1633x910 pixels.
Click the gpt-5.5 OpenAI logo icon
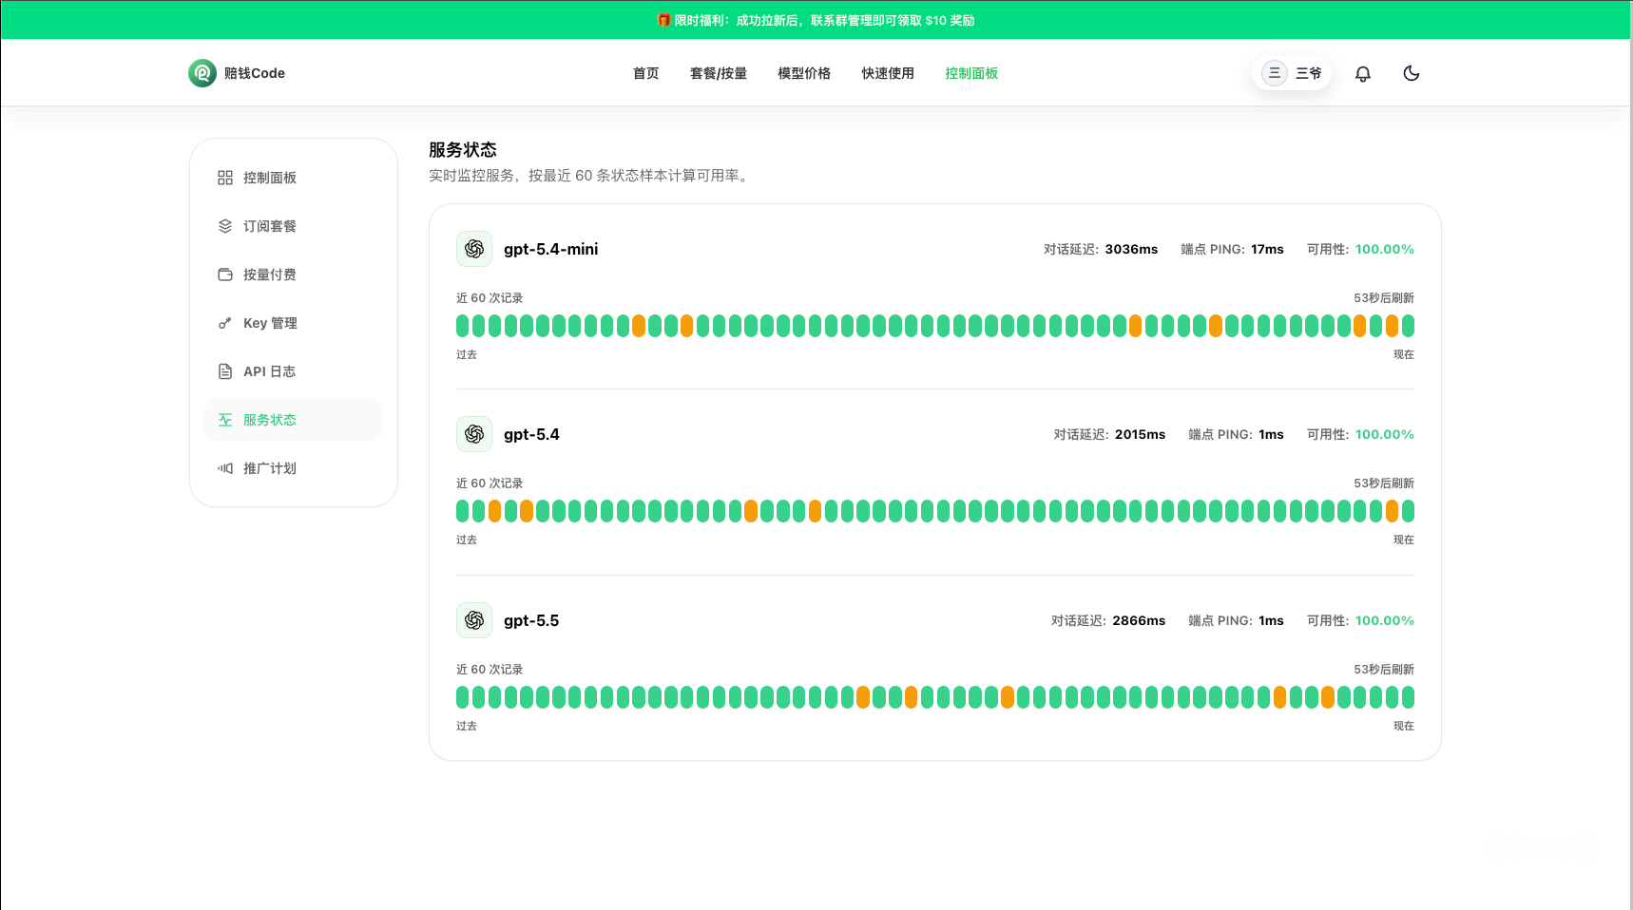pos(474,620)
